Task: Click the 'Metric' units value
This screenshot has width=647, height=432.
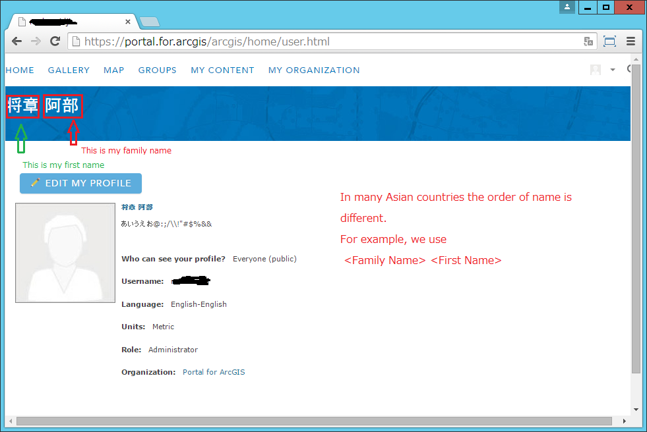Action: [163, 327]
